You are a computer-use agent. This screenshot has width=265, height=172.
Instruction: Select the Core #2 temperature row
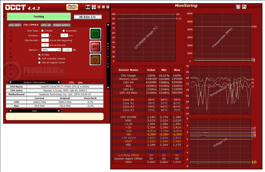148,107
